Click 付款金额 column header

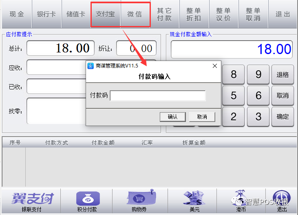point(103,143)
